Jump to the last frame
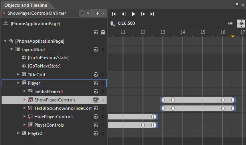The image size is (246, 145). pos(152,14)
